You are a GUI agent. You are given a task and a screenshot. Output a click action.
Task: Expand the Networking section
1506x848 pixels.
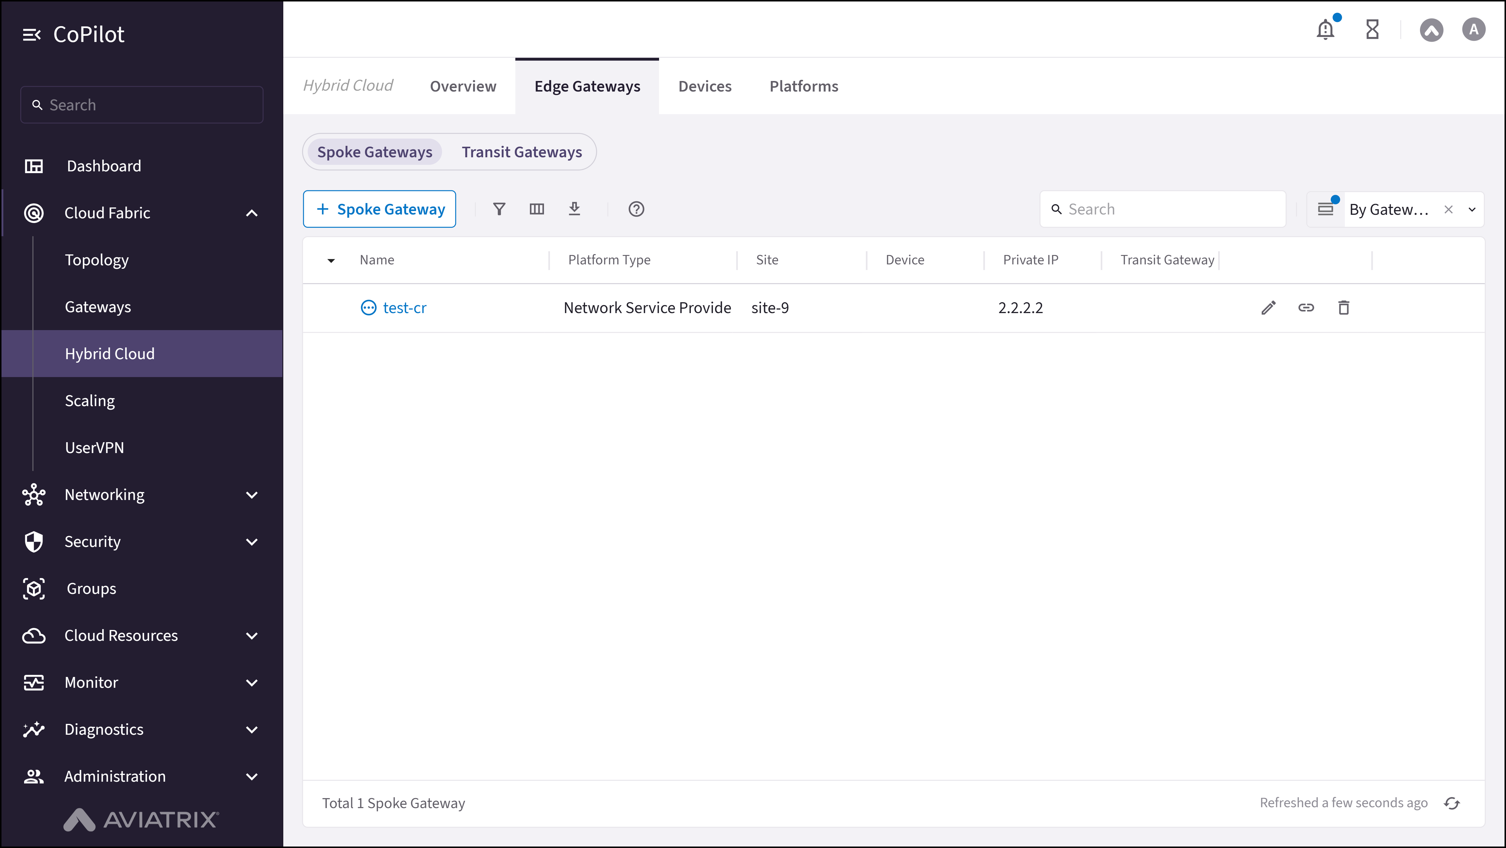pos(252,494)
